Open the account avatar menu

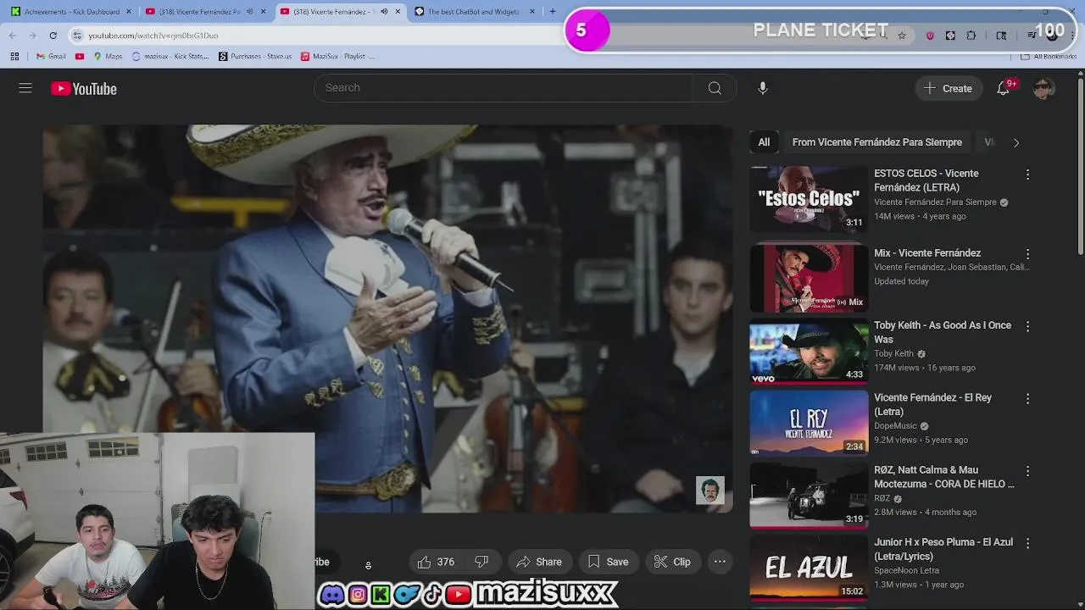[1043, 88]
